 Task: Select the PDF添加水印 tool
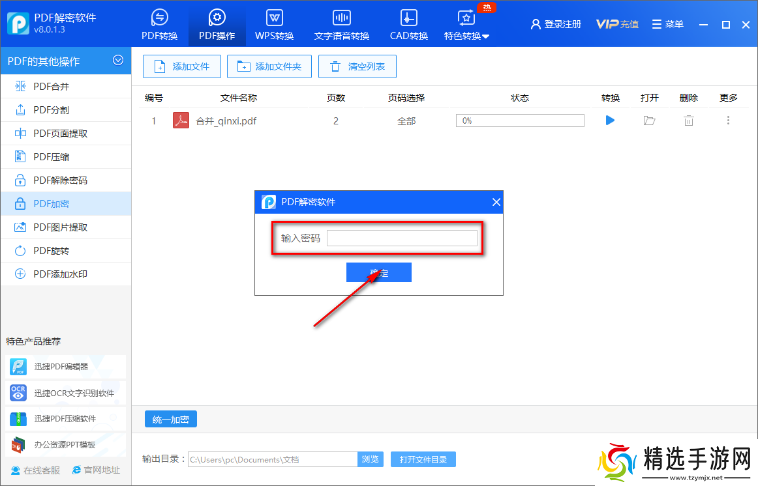[x=52, y=274]
